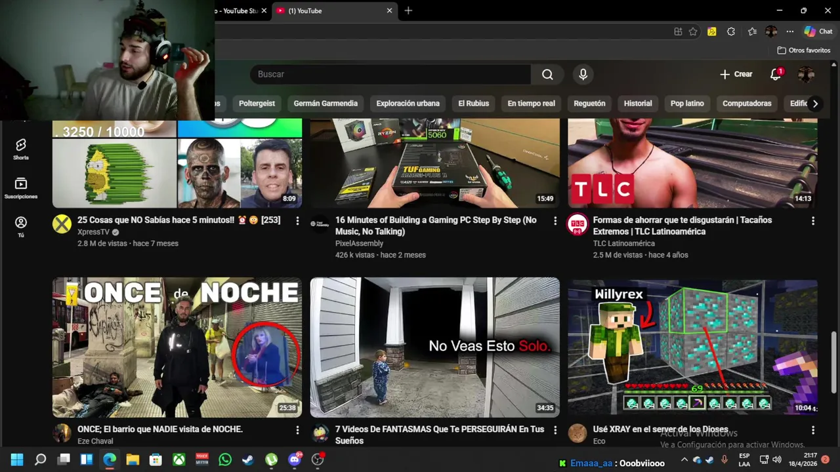
Task: Filter by En tiempo real chip
Action: [531, 104]
